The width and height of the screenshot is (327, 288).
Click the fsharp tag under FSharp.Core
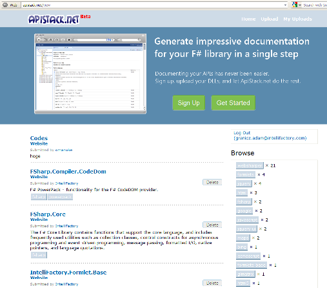(x=39, y=255)
